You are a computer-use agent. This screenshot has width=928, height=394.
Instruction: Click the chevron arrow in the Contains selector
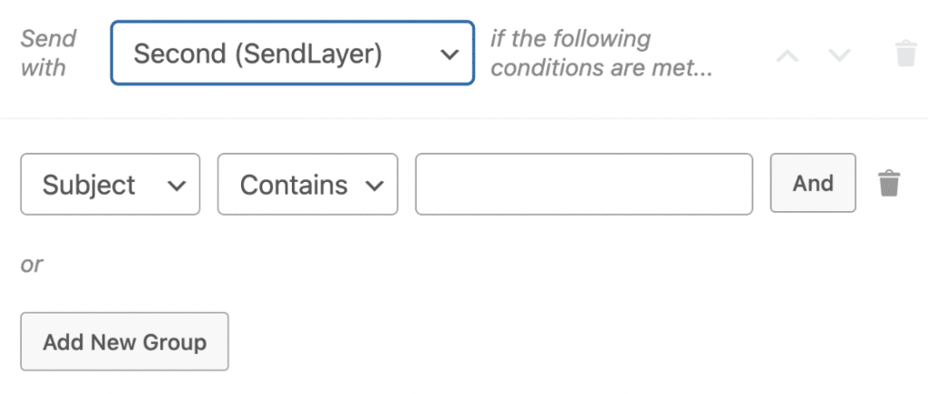tap(373, 185)
